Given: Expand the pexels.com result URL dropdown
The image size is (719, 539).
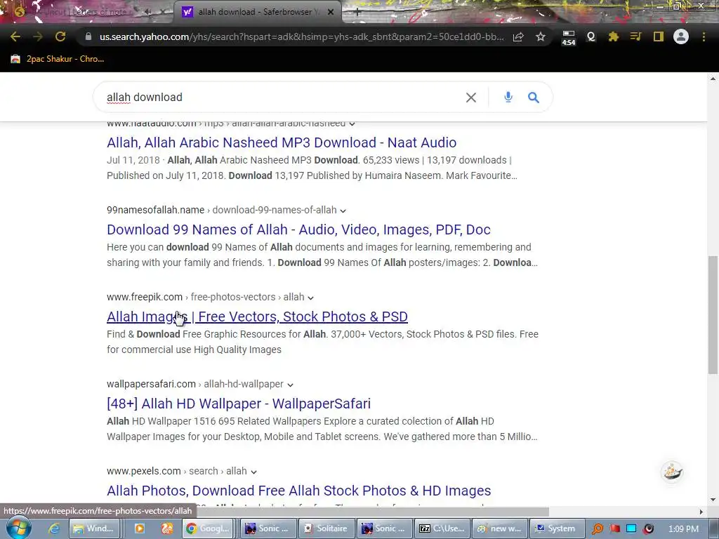Looking at the screenshot, I should coord(253,472).
